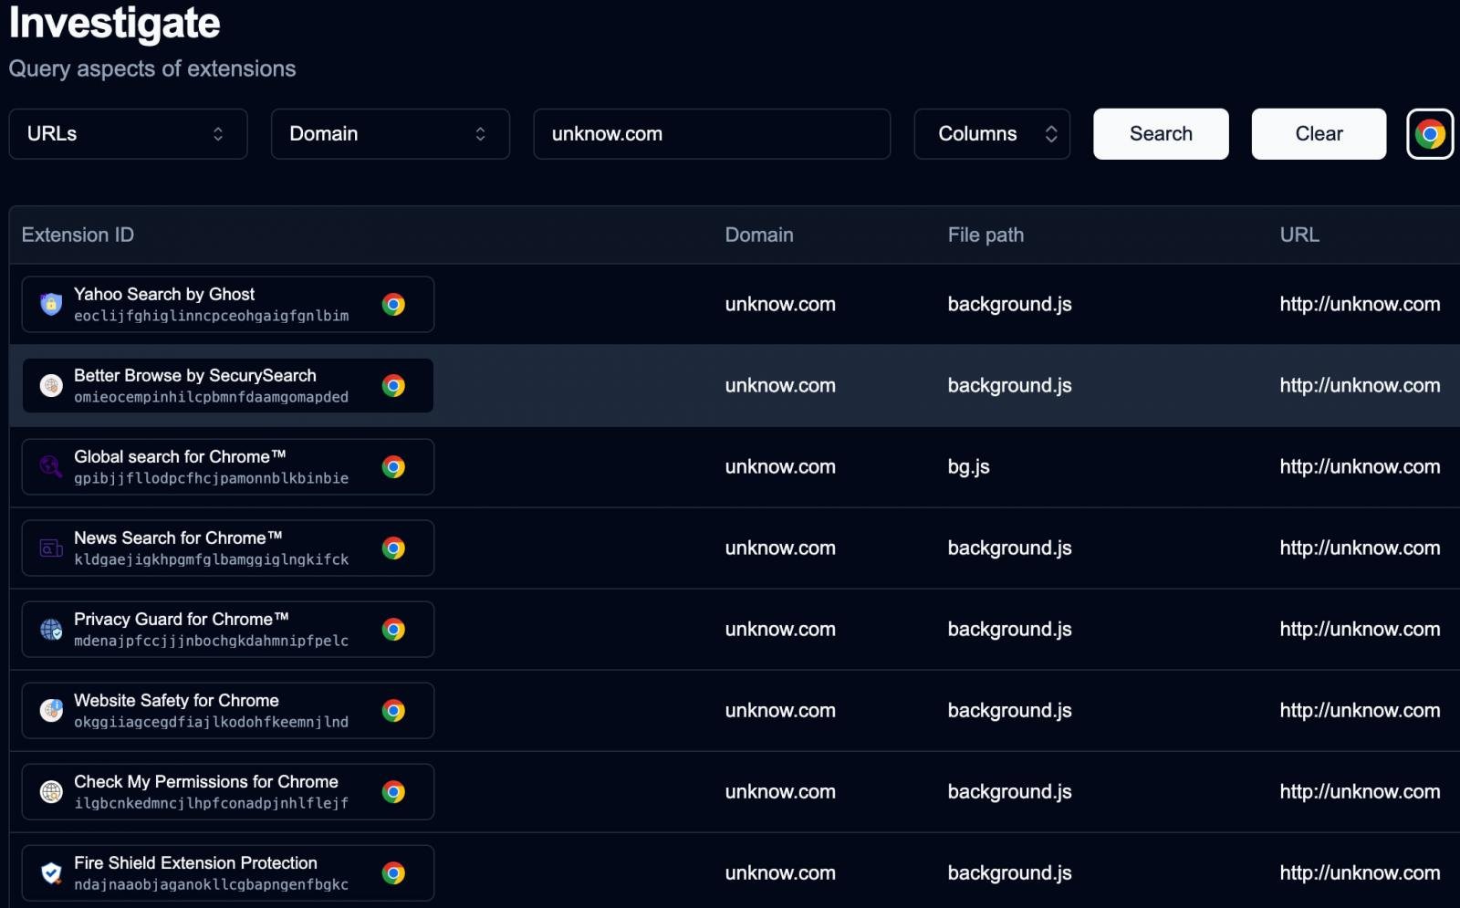The image size is (1460, 908).
Task: Click the Chrome icon beside Better Browse by SecurySearch
Action: [395, 385]
